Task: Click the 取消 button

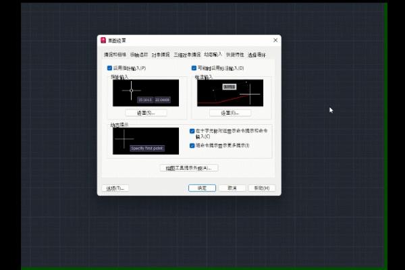Action: coord(232,188)
